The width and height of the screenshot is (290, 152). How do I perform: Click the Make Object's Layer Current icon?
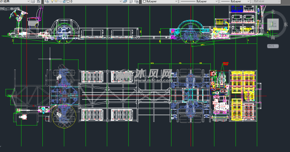[126, 1]
